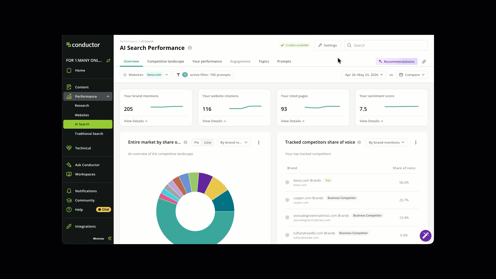Switch chart view to Pie
496x279 pixels.
click(197, 142)
